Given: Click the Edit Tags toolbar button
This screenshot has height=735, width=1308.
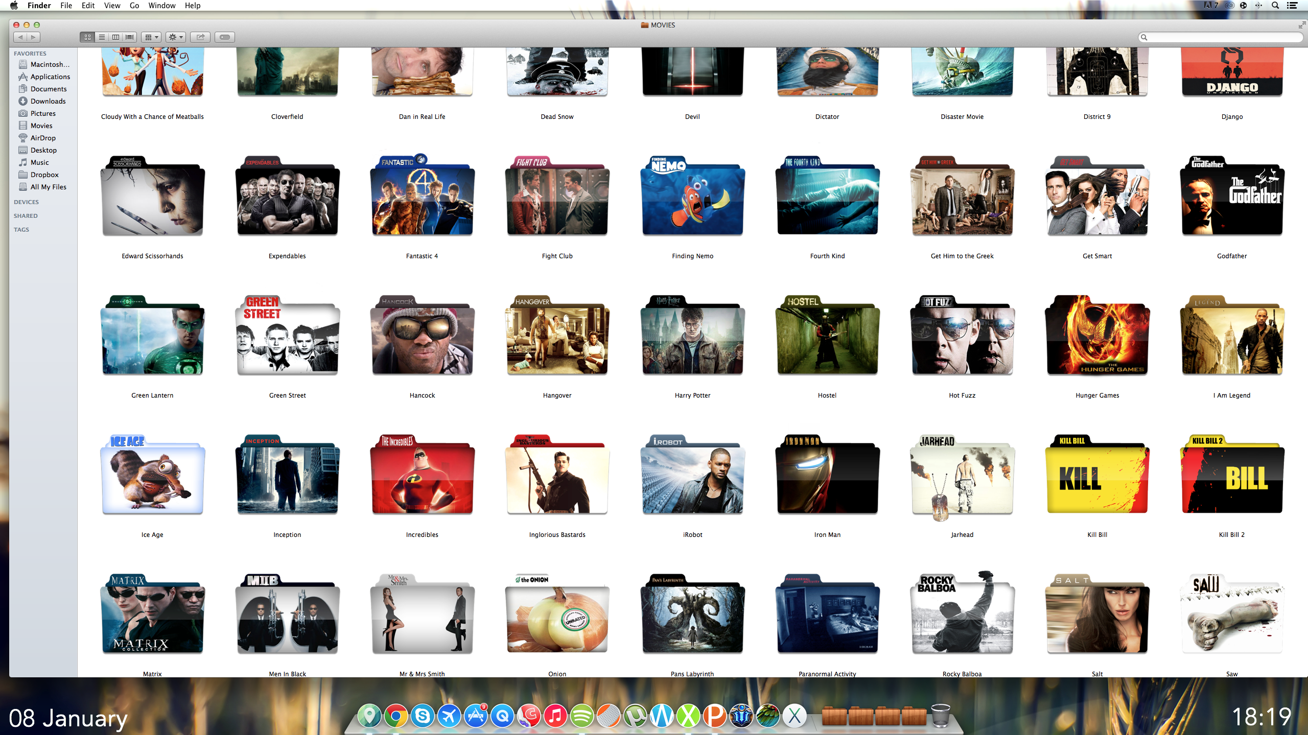Looking at the screenshot, I should point(225,37).
